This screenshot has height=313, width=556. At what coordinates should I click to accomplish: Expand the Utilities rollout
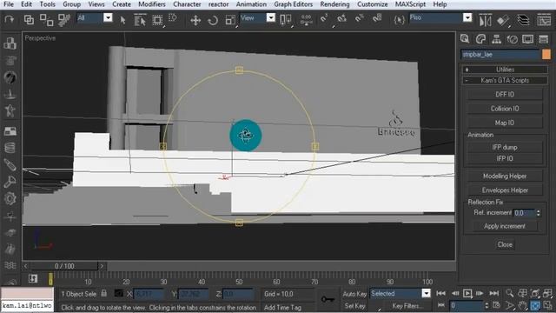(x=505, y=70)
